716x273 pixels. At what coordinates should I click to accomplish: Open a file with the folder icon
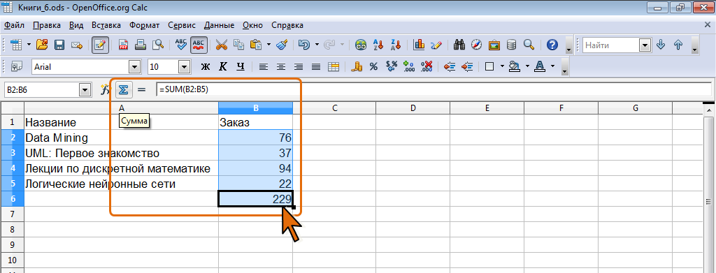[42, 45]
